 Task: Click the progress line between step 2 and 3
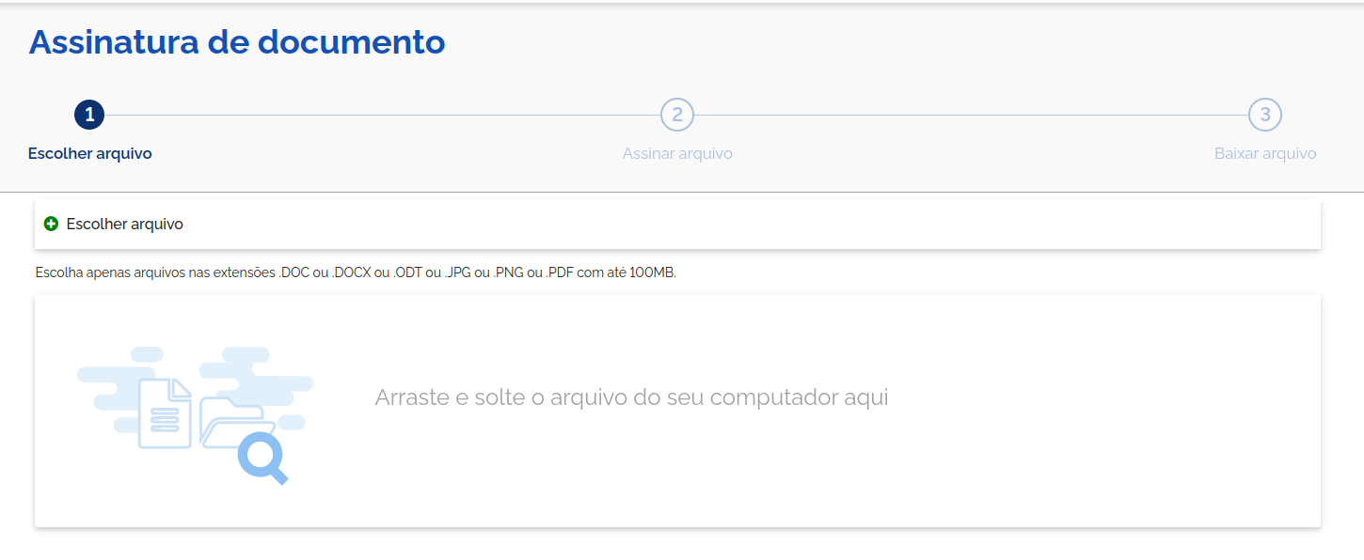pyautogui.click(x=969, y=113)
